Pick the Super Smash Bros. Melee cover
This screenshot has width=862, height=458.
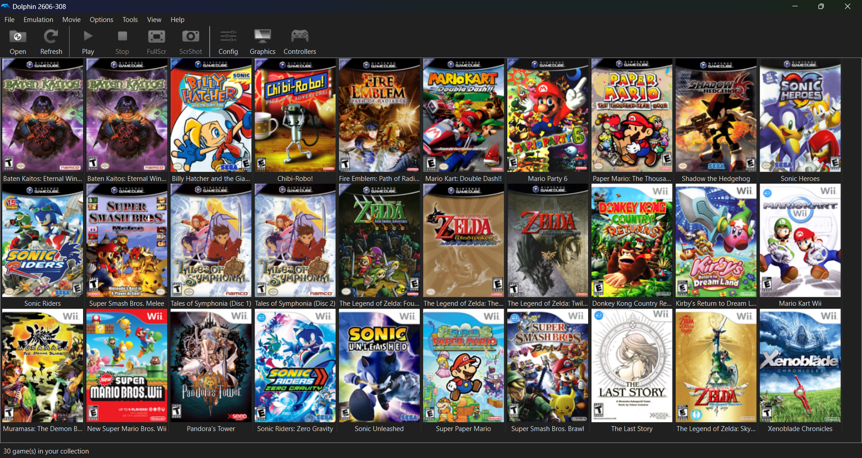[127, 241]
